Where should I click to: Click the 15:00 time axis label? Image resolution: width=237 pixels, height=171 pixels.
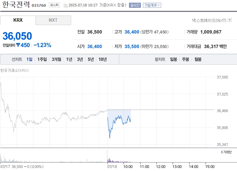[210, 167]
